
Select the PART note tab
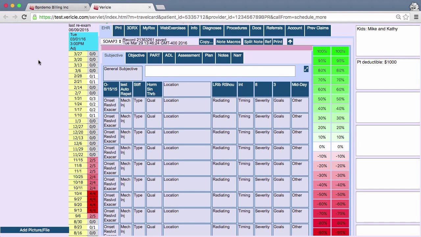click(155, 58)
